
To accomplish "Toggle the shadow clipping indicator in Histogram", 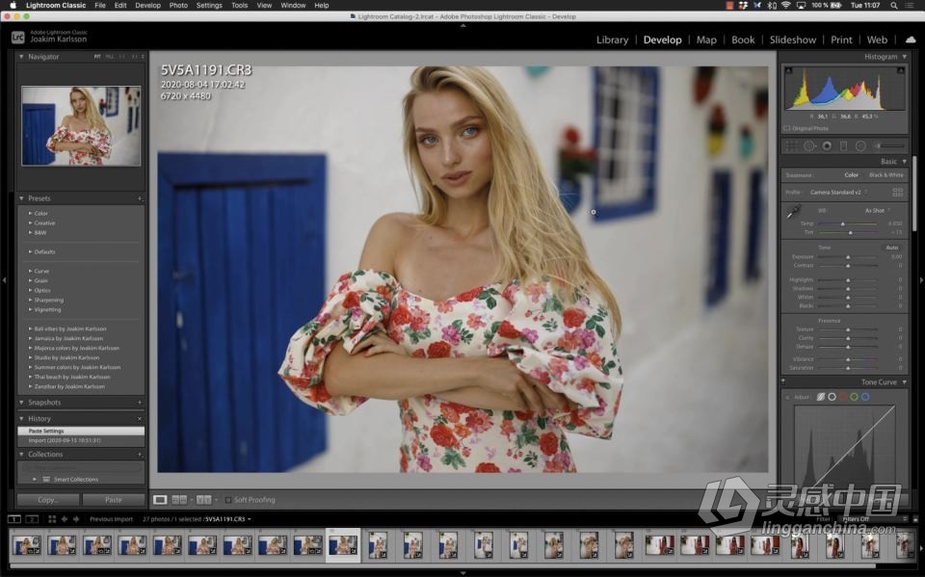I will (x=789, y=70).
